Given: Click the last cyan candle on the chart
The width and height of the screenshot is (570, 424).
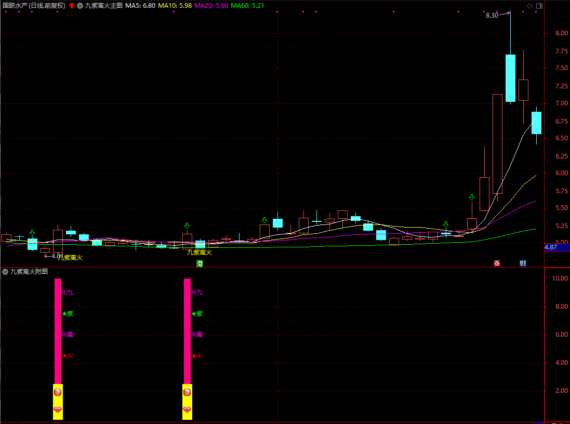Looking at the screenshot, I should 537,123.
